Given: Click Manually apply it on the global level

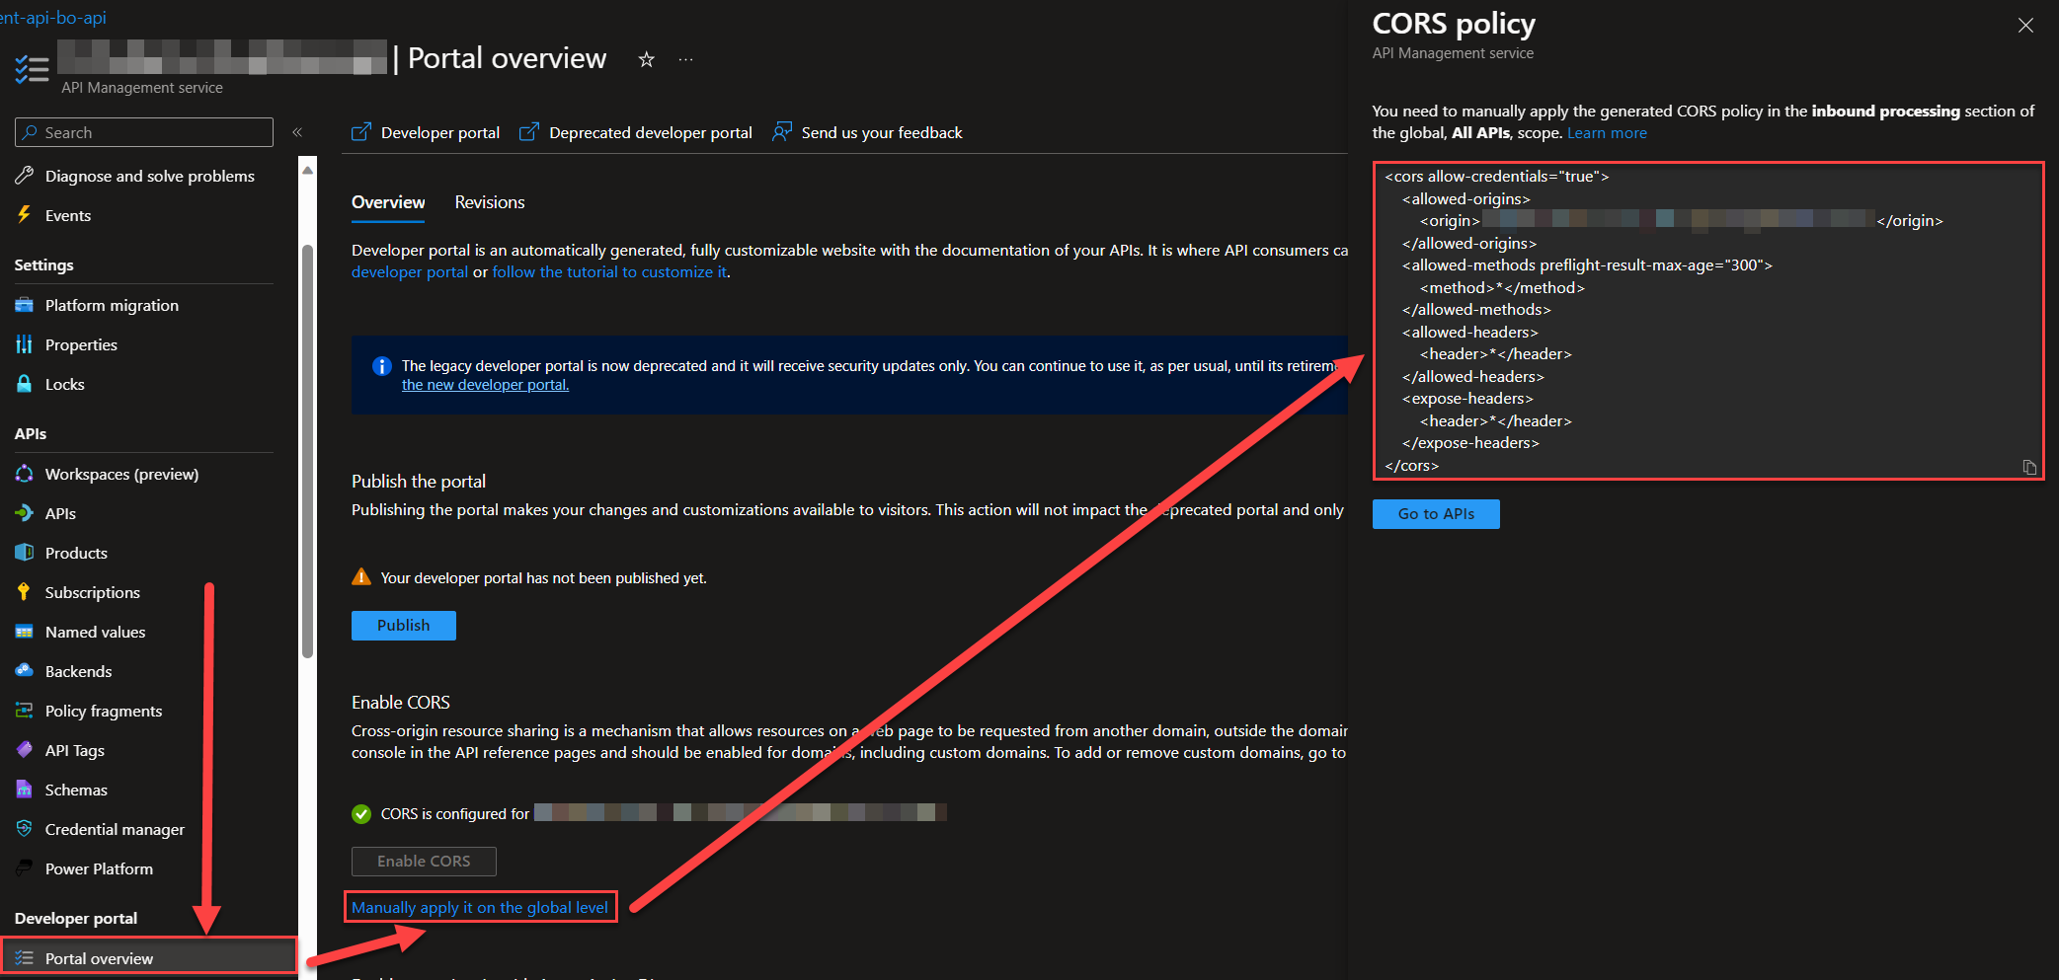Looking at the screenshot, I should pyautogui.click(x=480, y=908).
